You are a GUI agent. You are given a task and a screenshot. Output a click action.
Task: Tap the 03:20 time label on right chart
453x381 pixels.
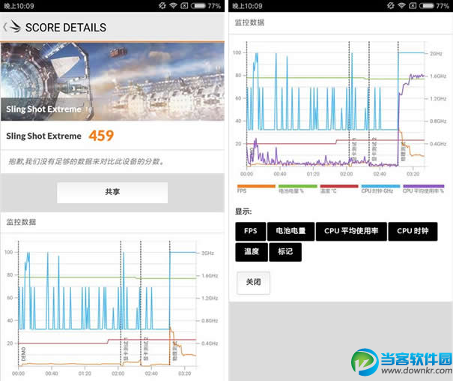click(413, 174)
